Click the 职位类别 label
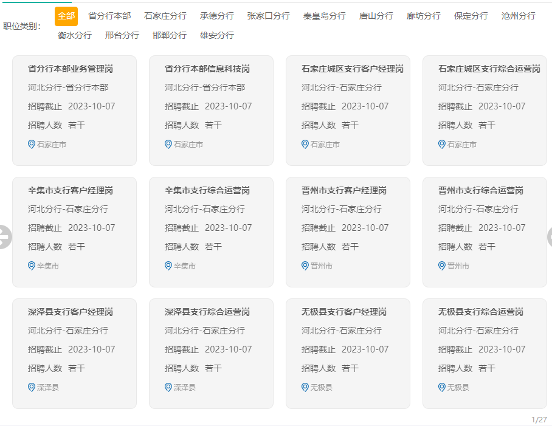The width and height of the screenshot is (552, 426). point(22,26)
